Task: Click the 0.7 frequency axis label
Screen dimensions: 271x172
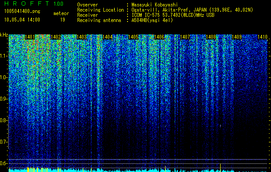Action: pos(3,142)
